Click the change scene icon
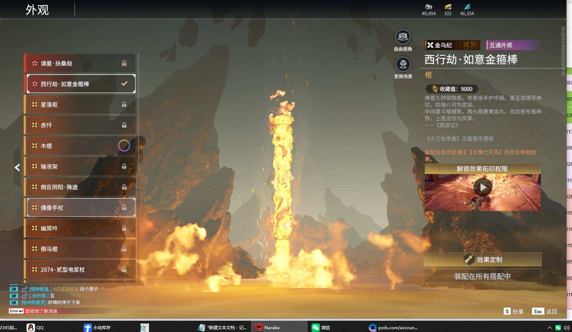The height and width of the screenshot is (332, 572). [403, 64]
